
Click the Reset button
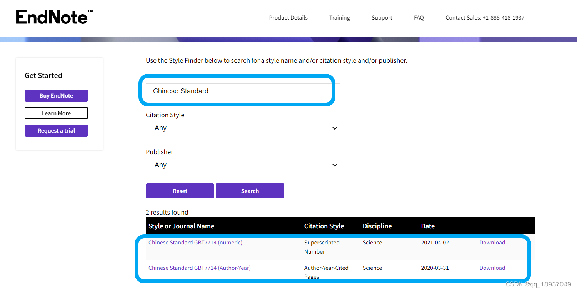pyautogui.click(x=180, y=191)
